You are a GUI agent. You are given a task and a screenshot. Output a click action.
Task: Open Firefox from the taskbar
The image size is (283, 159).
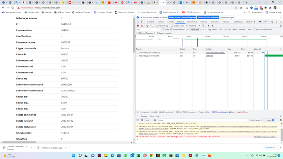pyautogui.click(x=210, y=155)
